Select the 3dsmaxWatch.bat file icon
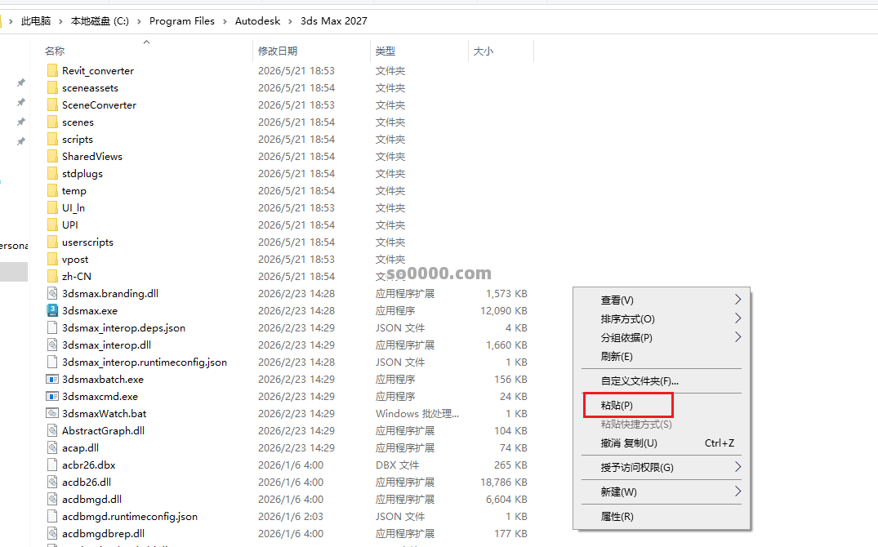 coord(52,413)
